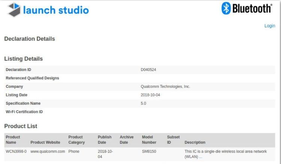
Task: Click the Model Number column header
Action: point(149,140)
